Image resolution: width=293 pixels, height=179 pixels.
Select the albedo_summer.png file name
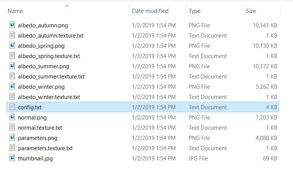pyautogui.click(x=43, y=66)
